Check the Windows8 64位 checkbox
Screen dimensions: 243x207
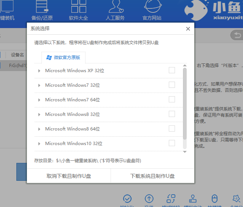[172, 129]
